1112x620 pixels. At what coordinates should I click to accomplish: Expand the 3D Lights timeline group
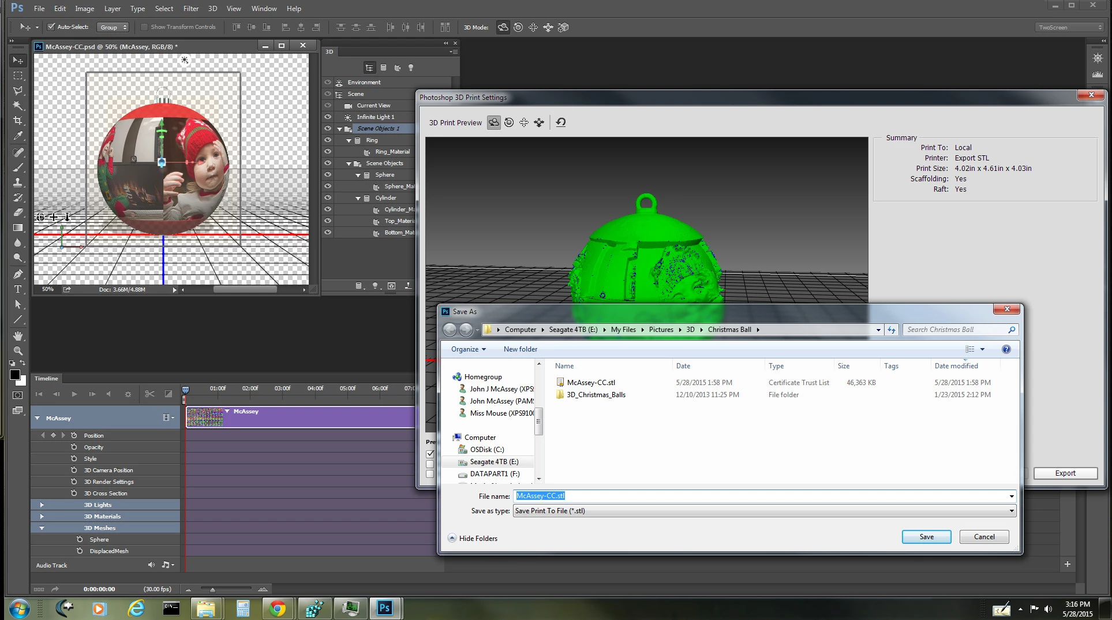coord(42,505)
